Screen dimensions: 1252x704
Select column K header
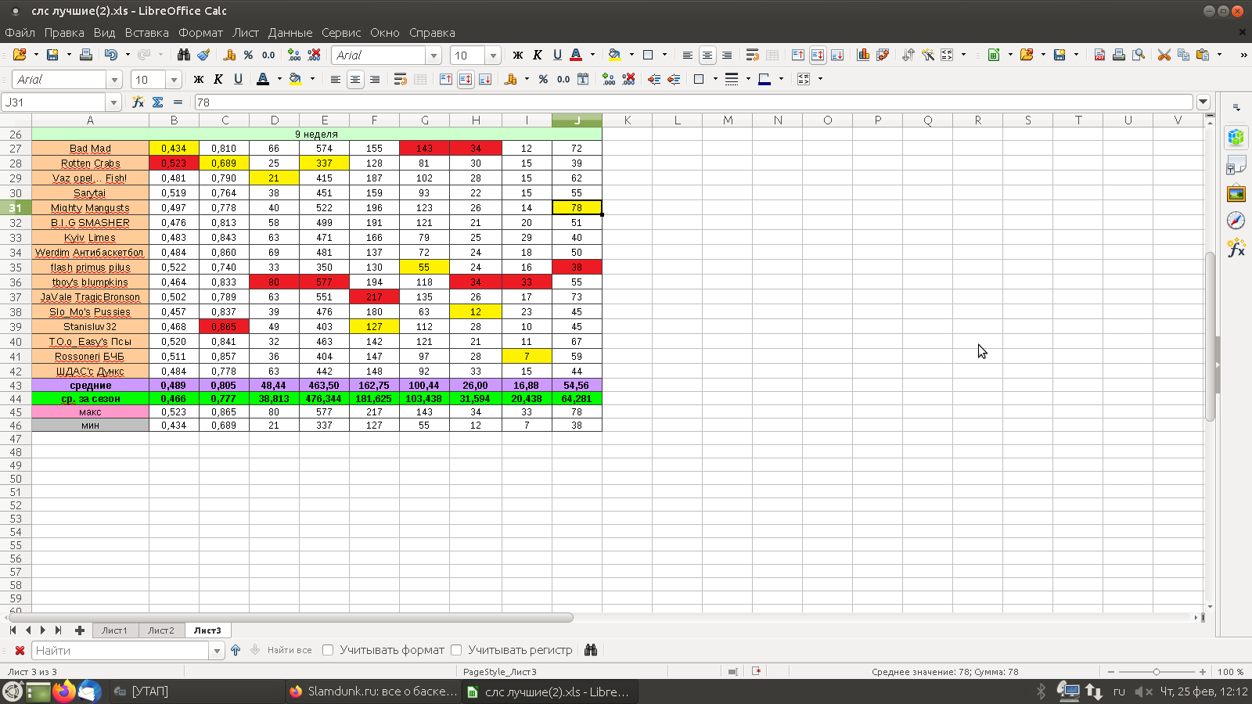click(x=627, y=120)
